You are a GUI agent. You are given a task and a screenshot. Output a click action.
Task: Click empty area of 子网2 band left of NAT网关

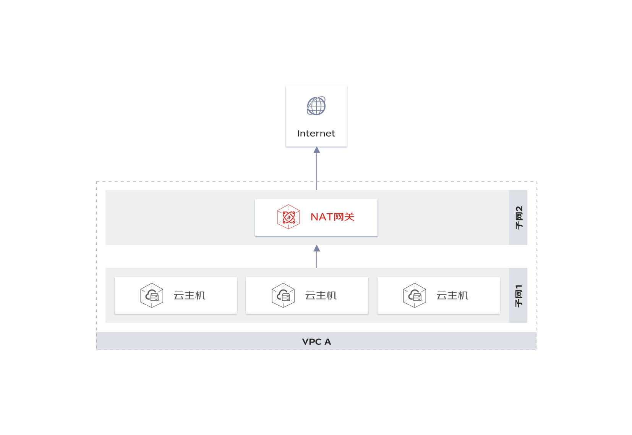pyautogui.click(x=180, y=217)
